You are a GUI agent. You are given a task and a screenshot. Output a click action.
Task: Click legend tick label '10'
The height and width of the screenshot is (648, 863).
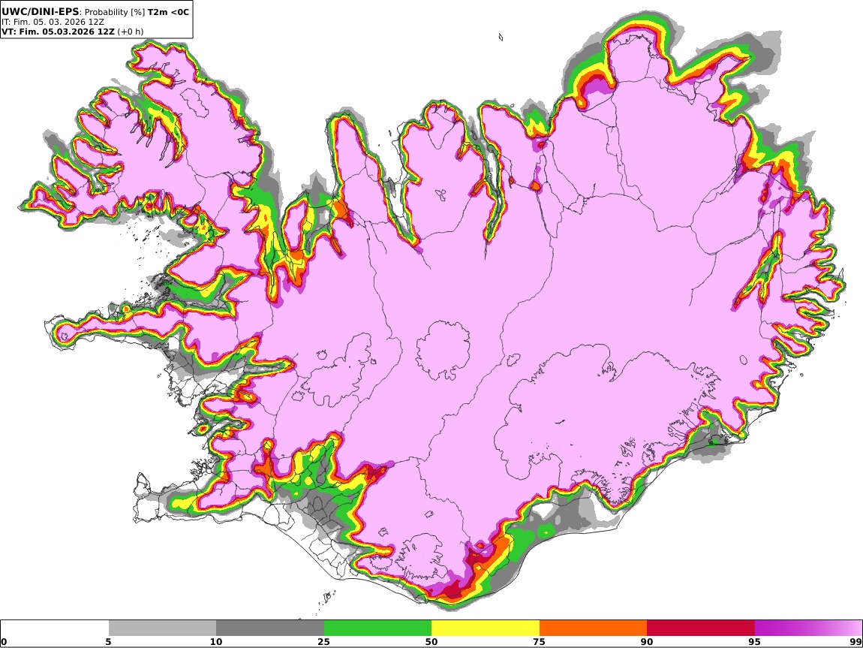(216, 642)
